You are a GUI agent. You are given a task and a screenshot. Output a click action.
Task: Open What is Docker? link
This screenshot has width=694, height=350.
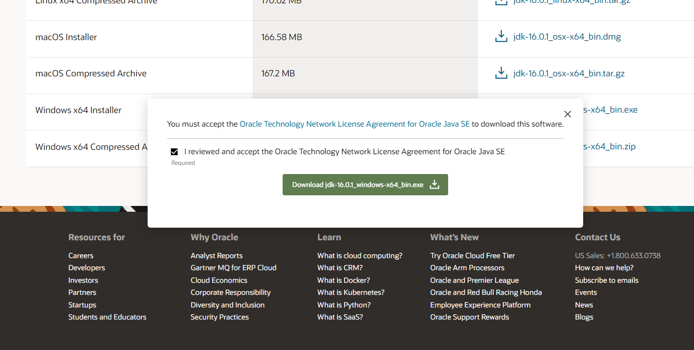coord(344,280)
